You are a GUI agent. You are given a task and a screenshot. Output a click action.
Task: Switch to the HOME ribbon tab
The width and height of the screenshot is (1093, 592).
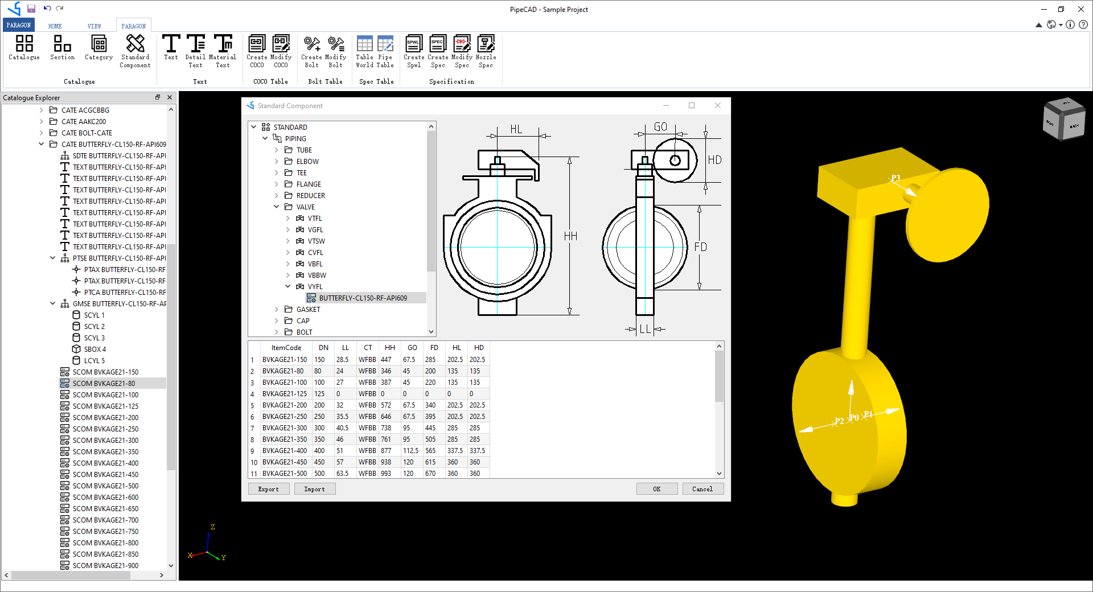(x=55, y=25)
